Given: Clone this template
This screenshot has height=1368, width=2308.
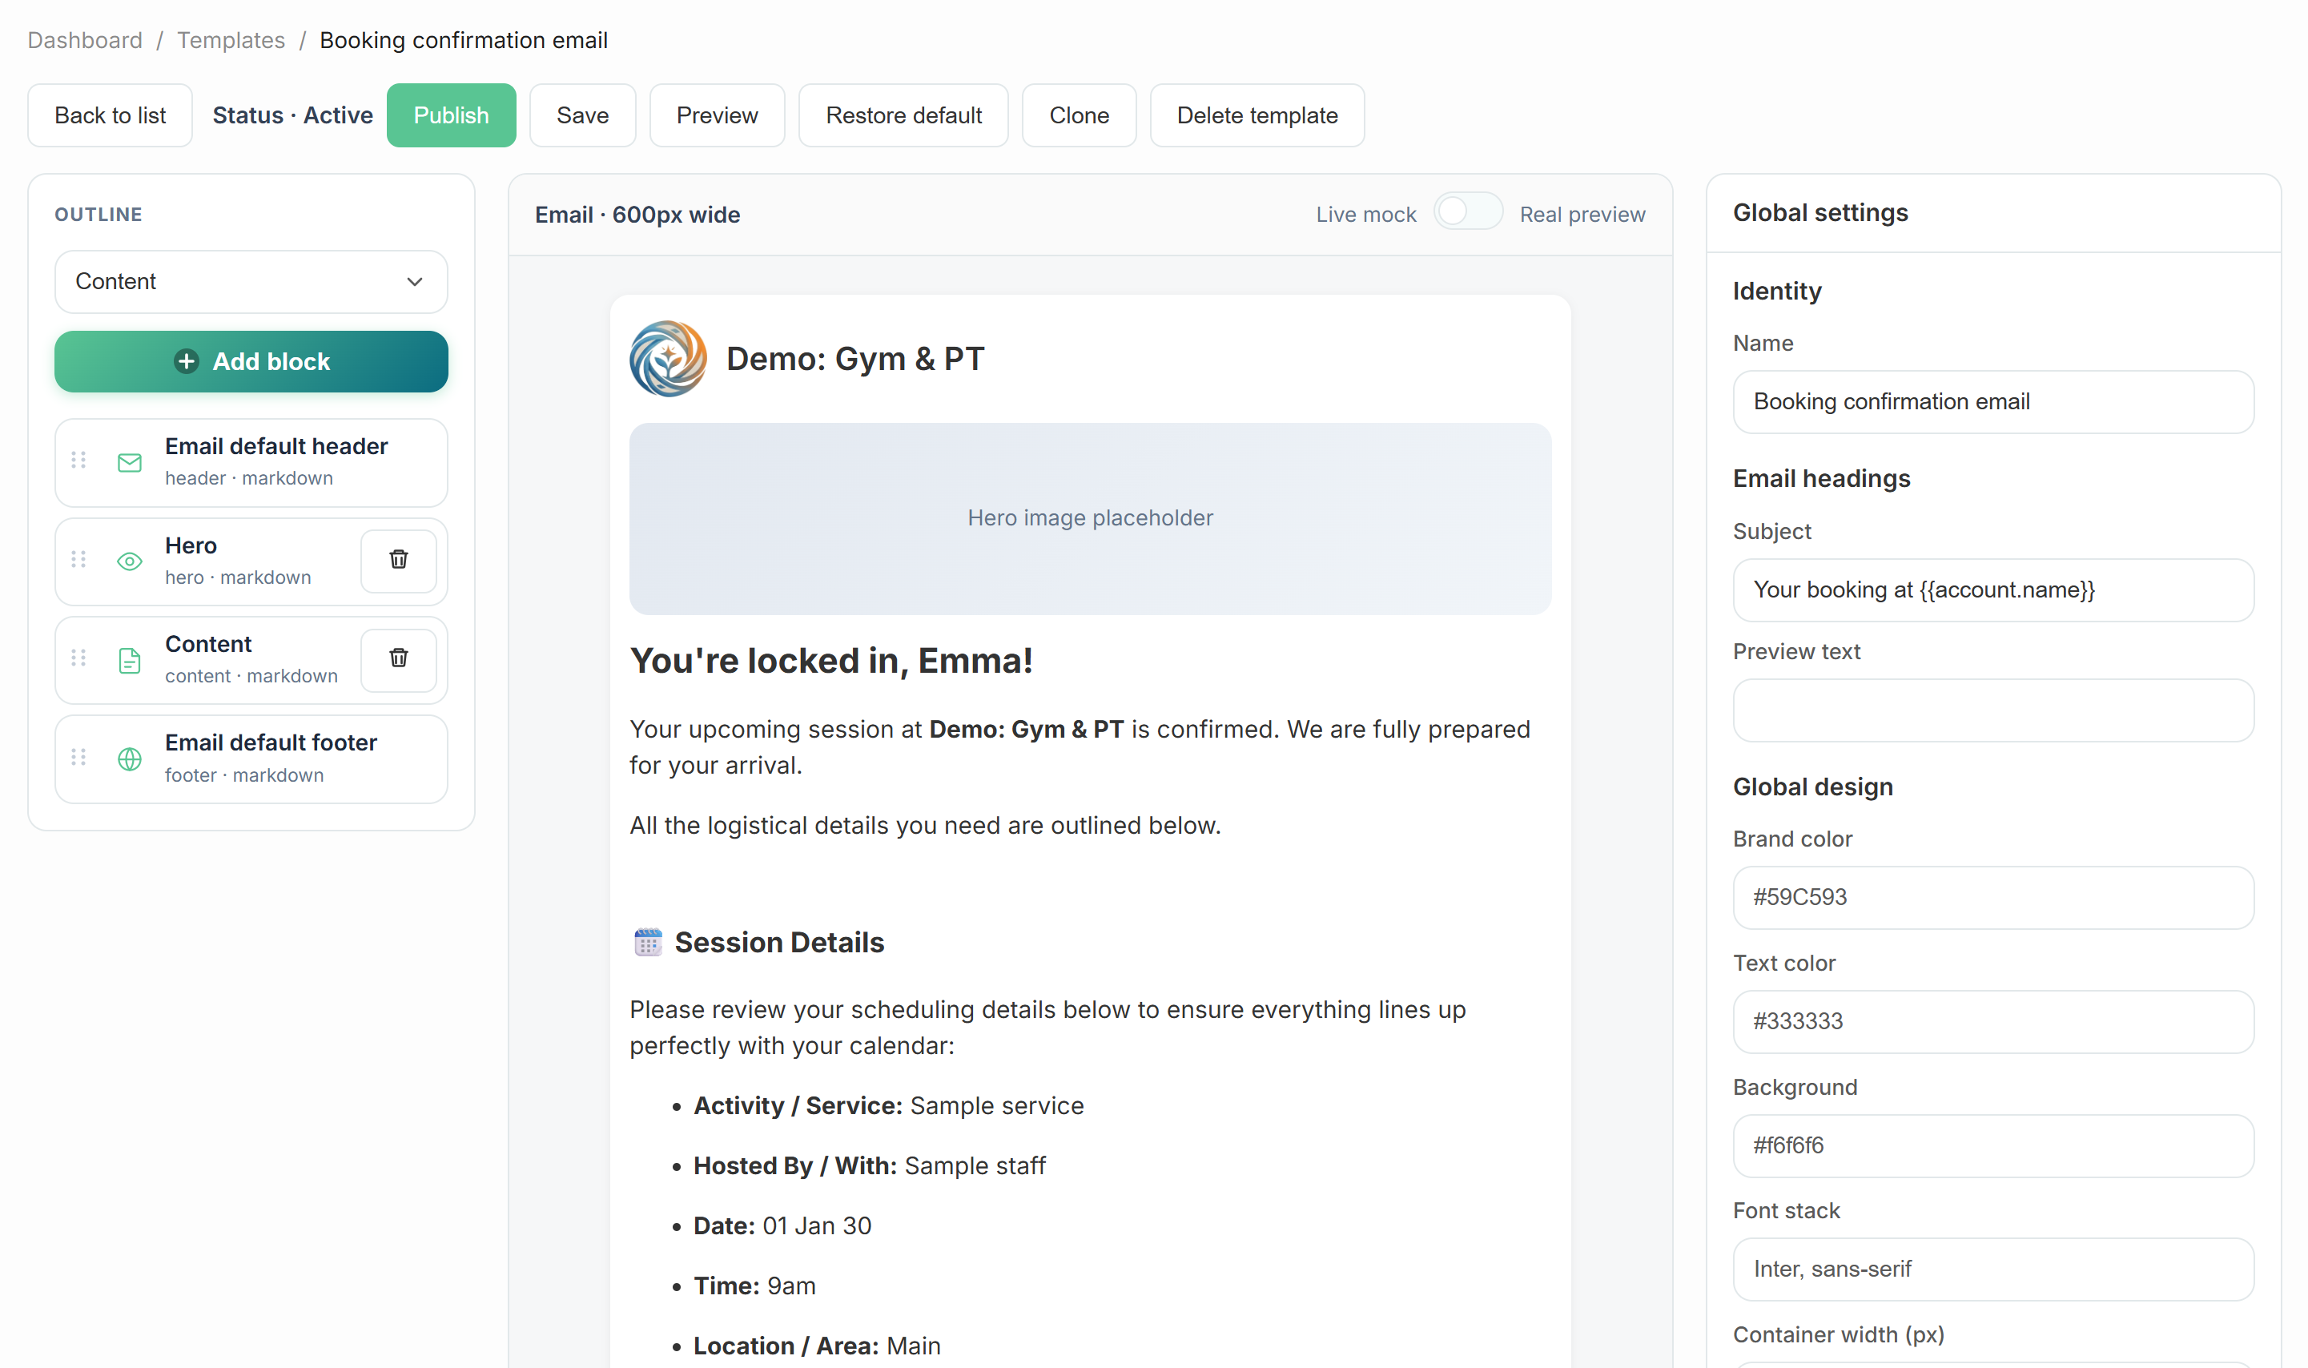Looking at the screenshot, I should [x=1079, y=115].
